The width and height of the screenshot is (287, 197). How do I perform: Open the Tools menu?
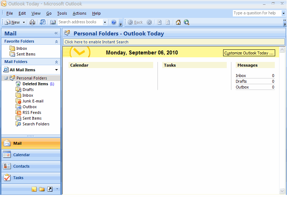tap(62, 13)
